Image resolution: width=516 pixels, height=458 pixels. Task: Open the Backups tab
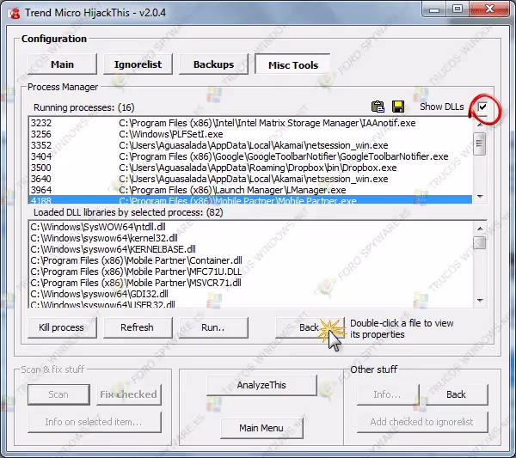click(213, 64)
